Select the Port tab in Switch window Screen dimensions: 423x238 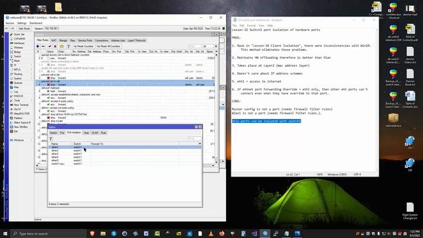pos(62,133)
